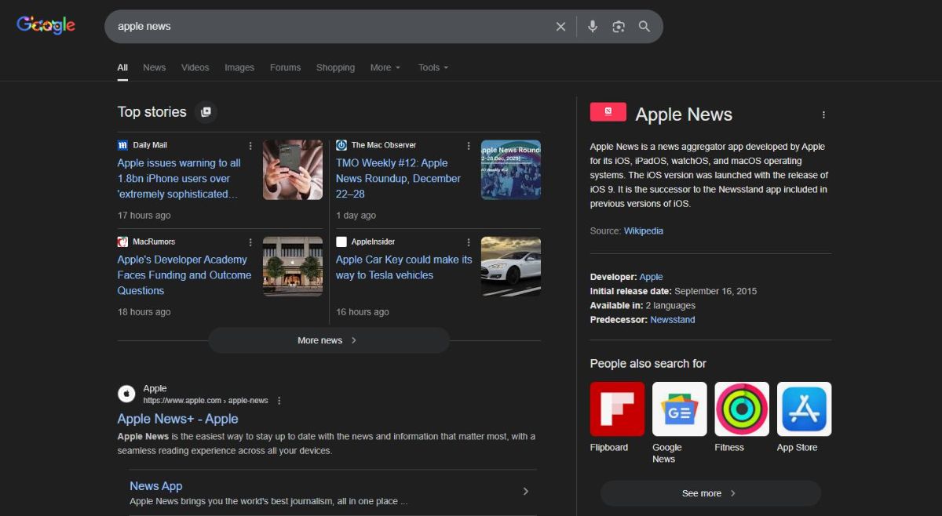This screenshot has width=942, height=516.
Task: Open the App Store icon
Action: 804,409
